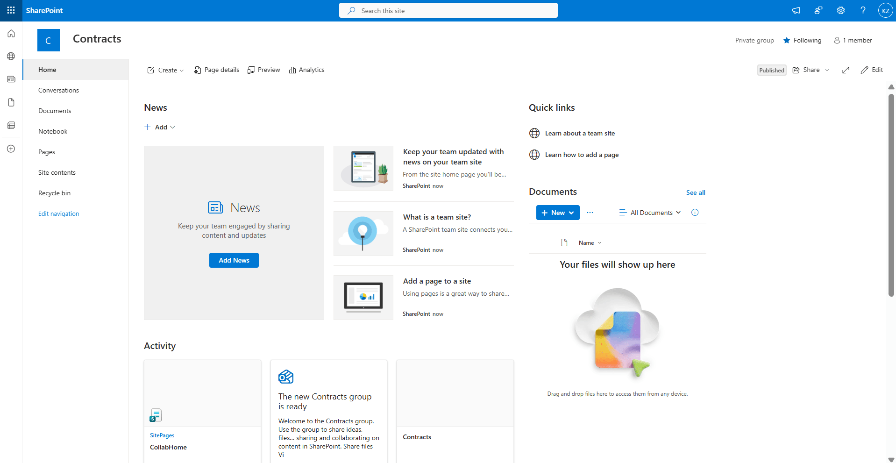Viewport: 896px width, 463px height.
Task: Click the expand content double-arrow icon
Action: tap(846, 70)
